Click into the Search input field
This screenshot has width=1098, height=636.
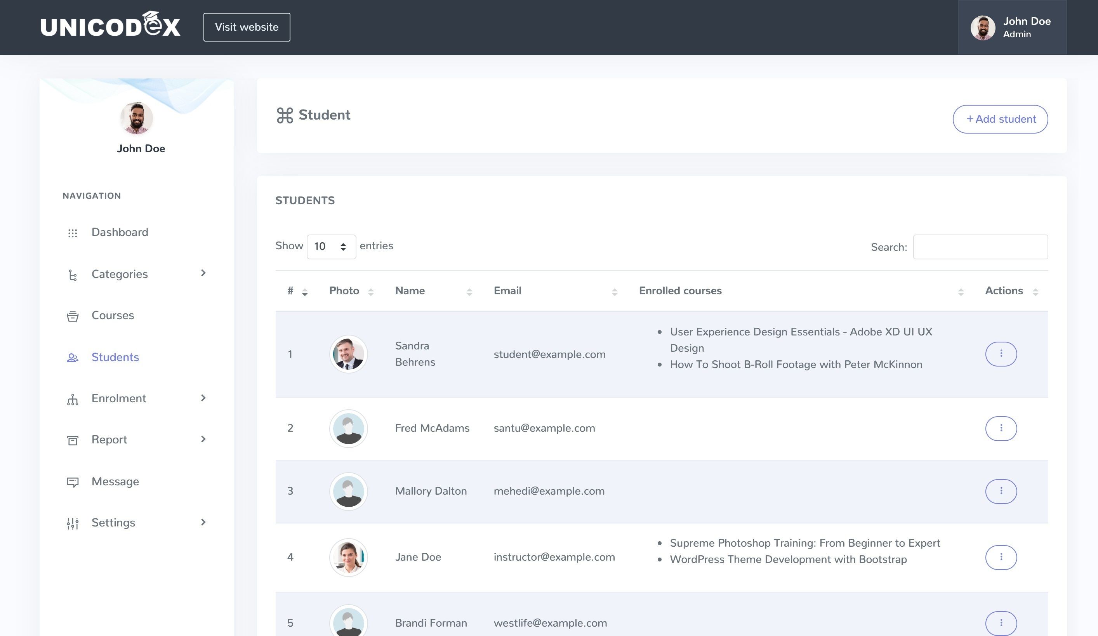point(980,247)
